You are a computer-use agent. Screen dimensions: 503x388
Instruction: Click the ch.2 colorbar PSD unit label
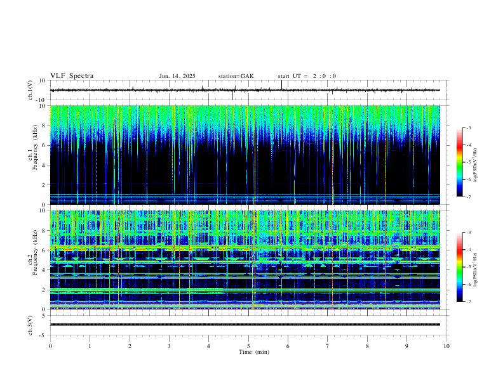(476, 269)
